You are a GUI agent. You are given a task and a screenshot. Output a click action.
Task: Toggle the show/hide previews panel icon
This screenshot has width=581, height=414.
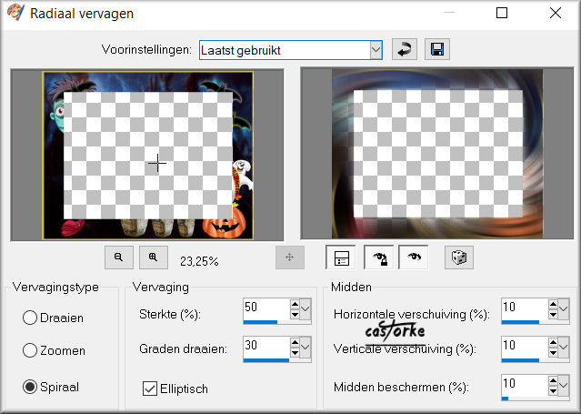(x=341, y=257)
